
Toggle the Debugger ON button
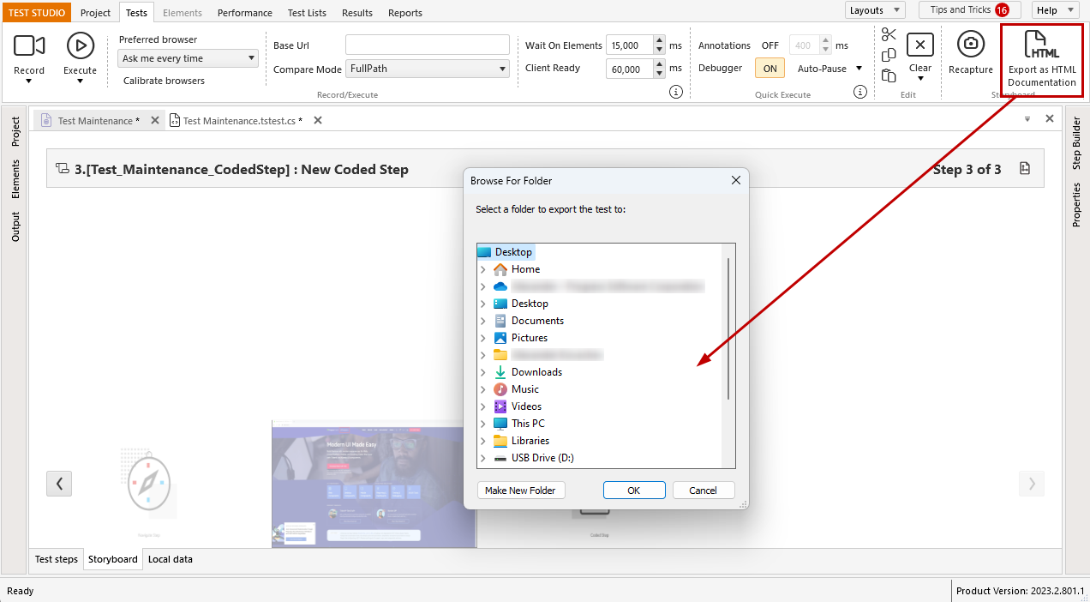coord(770,69)
